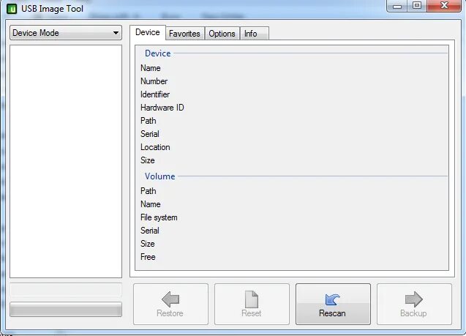Click the Device section heading

click(x=158, y=53)
